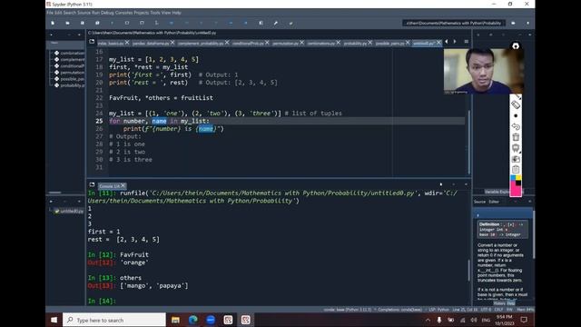The image size is (581, 327).
Task: Pick the black annotation color swatch
Action: 518,183
